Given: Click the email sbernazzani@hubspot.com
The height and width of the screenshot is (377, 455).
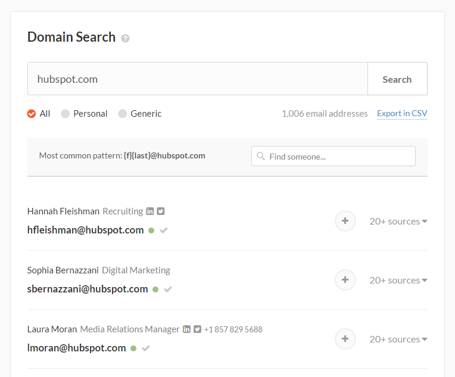Looking at the screenshot, I should click(88, 289).
